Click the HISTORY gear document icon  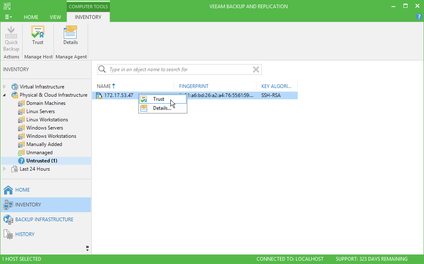(x=8, y=234)
